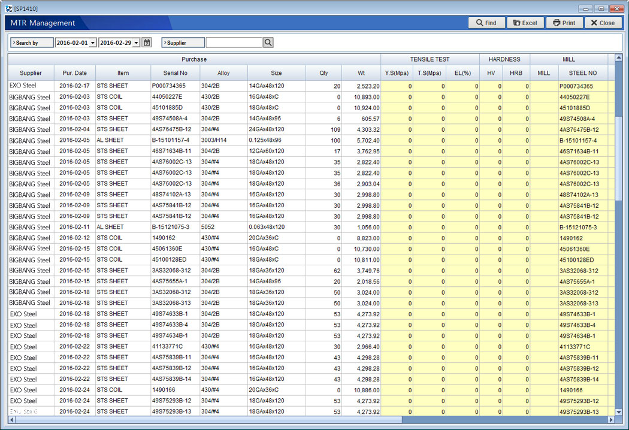Select alloy cell 3003/H14
The image size is (629, 430).
(223, 140)
